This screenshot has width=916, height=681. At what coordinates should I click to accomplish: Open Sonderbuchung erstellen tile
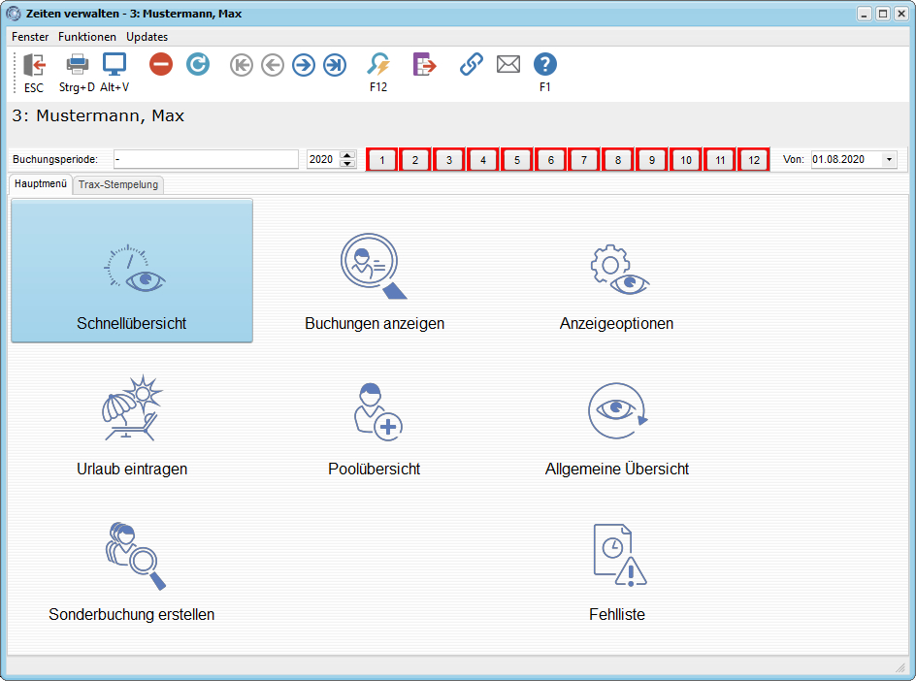pos(132,572)
